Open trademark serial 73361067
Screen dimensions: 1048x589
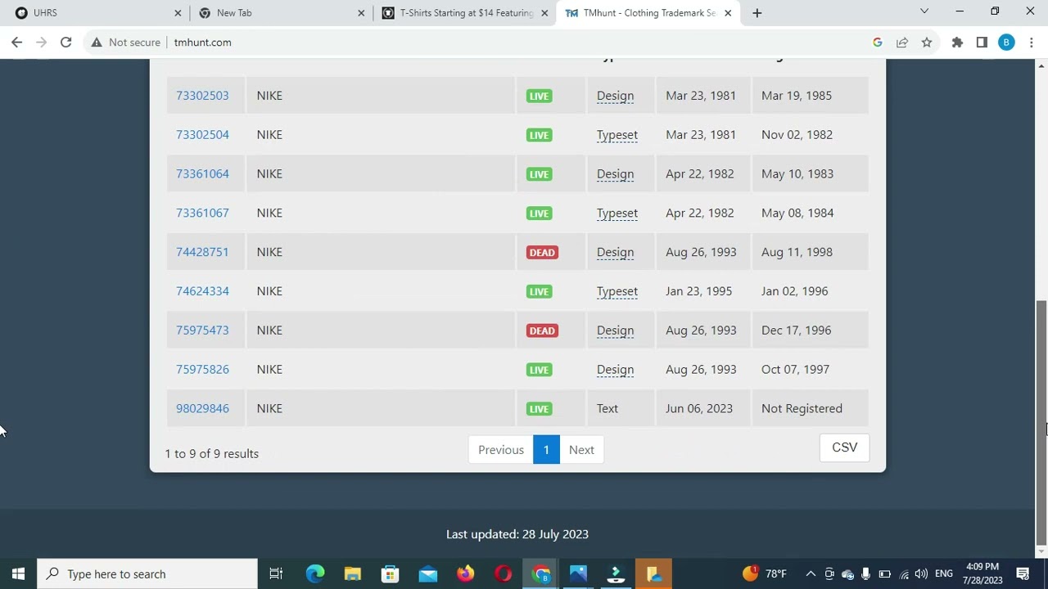pyautogui.click(x=202, y=213)
